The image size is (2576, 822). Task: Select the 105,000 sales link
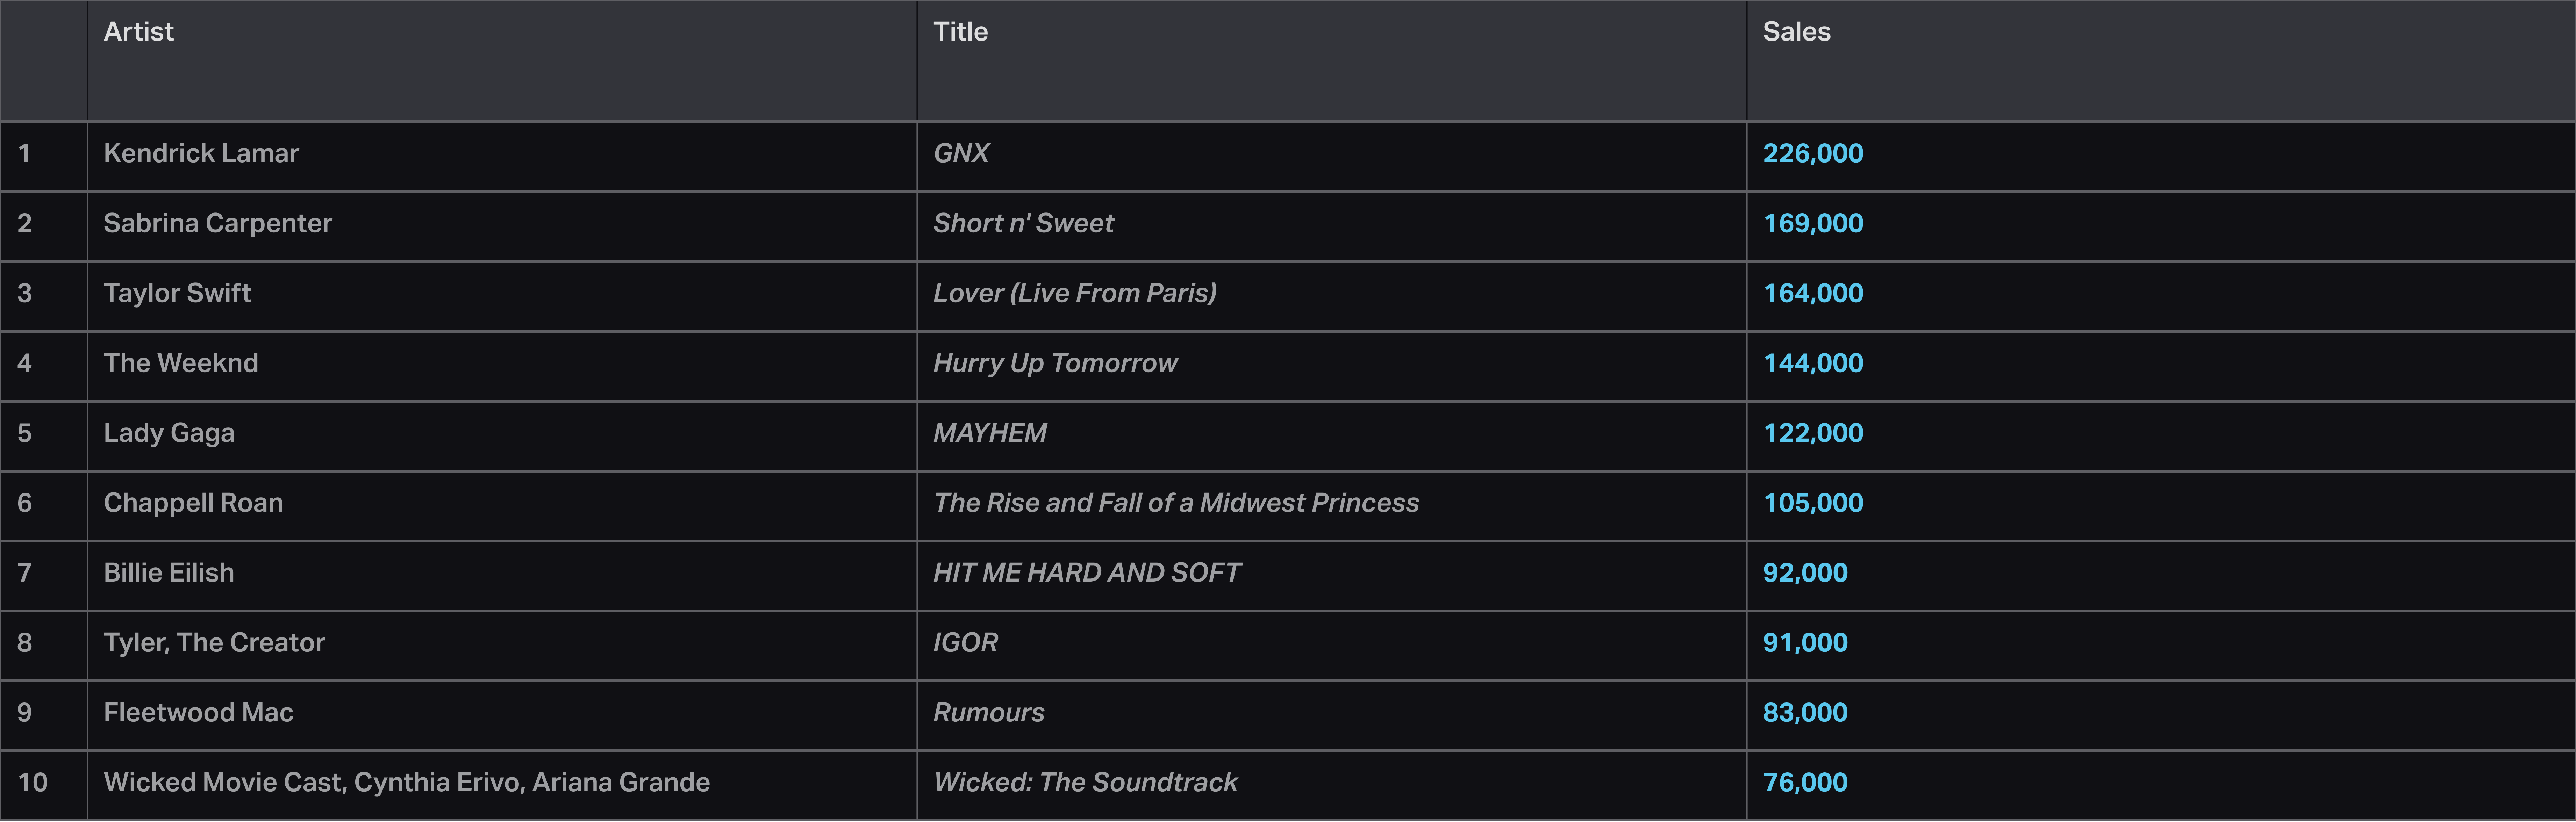(x=1812, y=503)
